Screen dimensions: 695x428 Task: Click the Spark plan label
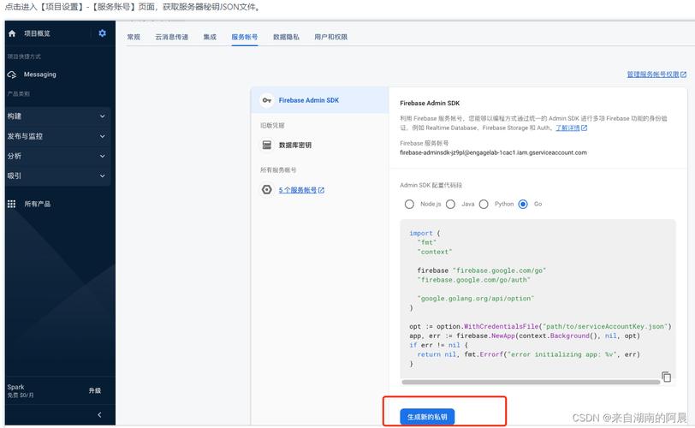pos(15,387)
